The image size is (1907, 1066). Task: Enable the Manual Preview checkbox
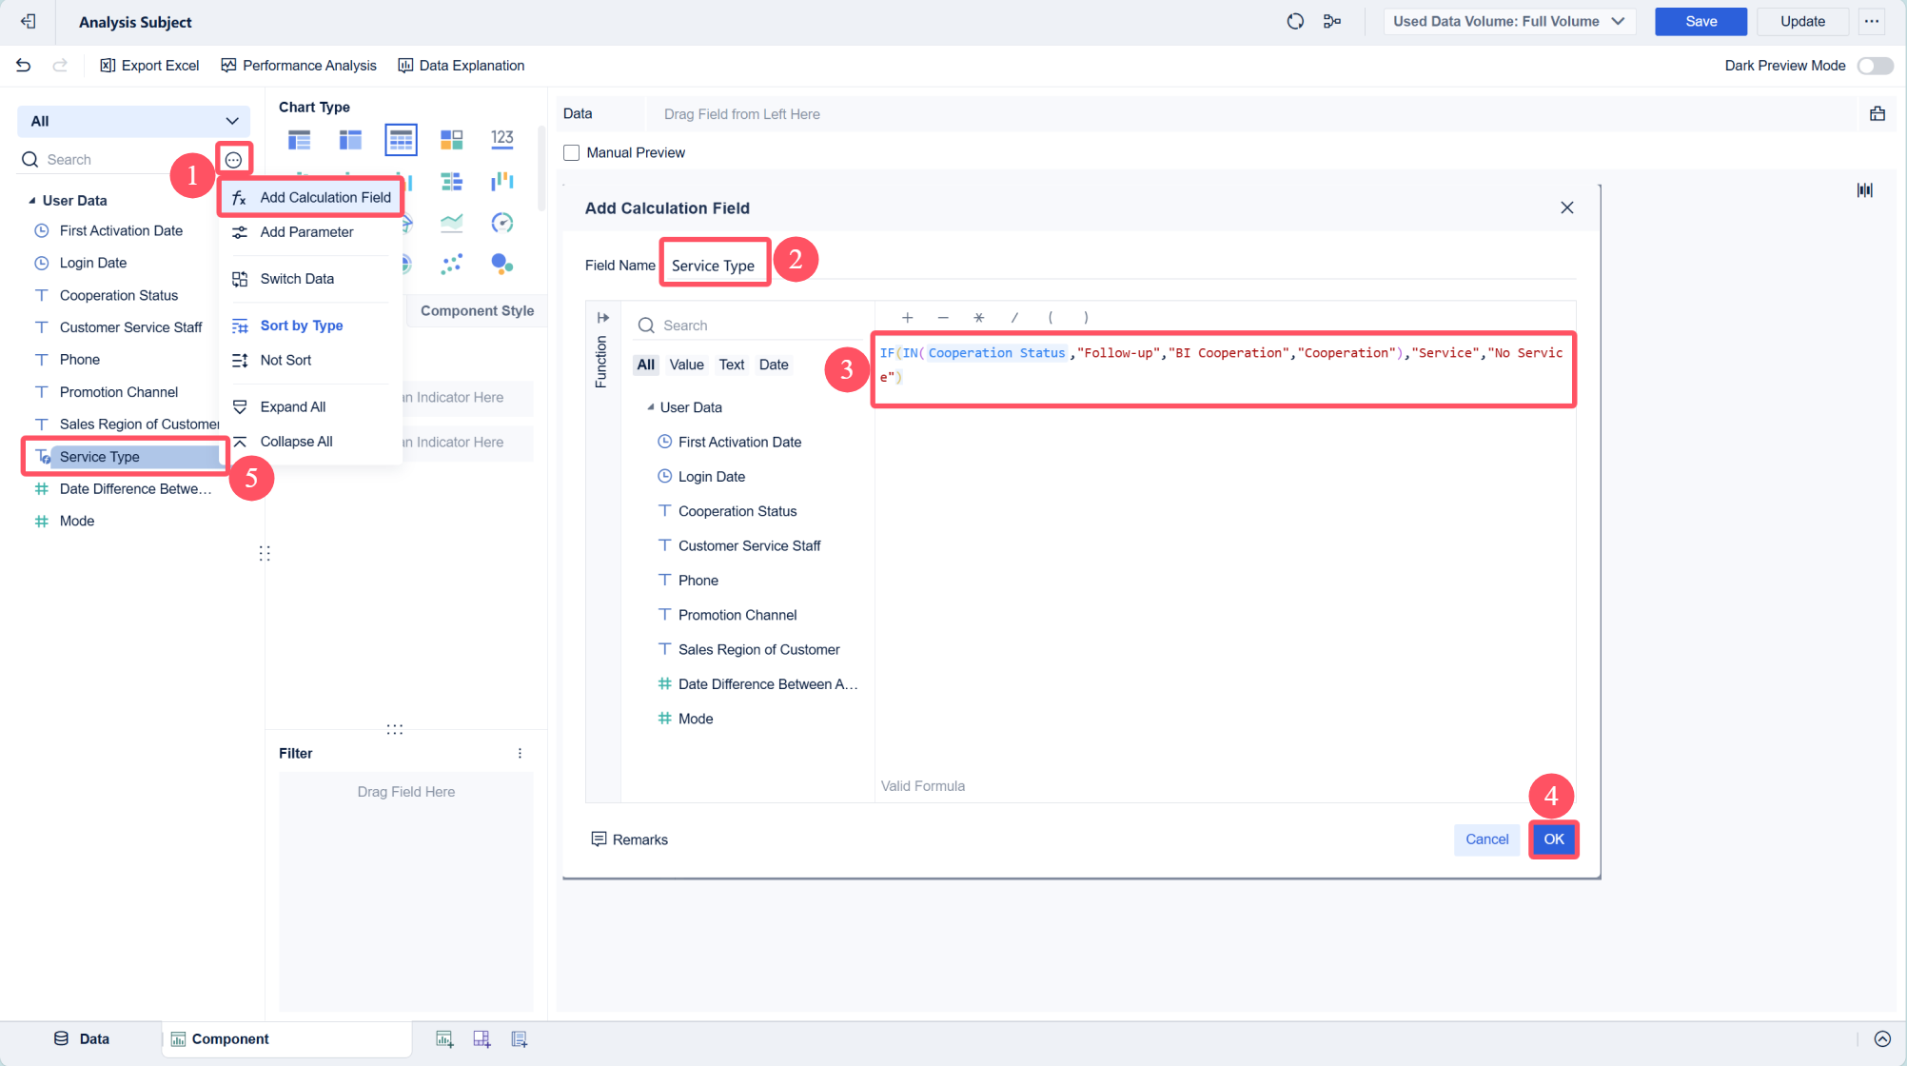(x=571, y=152)
